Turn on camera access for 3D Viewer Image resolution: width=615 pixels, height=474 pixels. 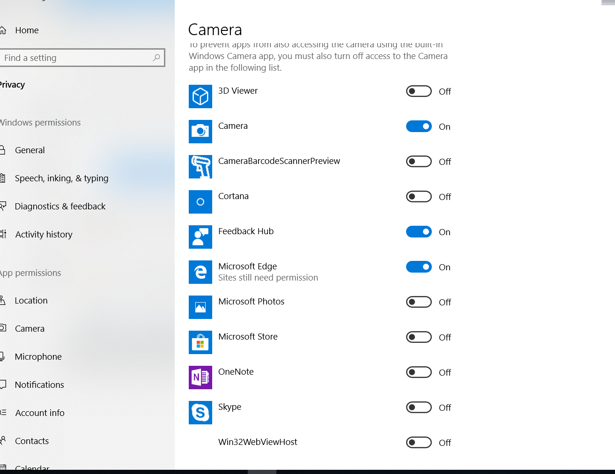419,91
